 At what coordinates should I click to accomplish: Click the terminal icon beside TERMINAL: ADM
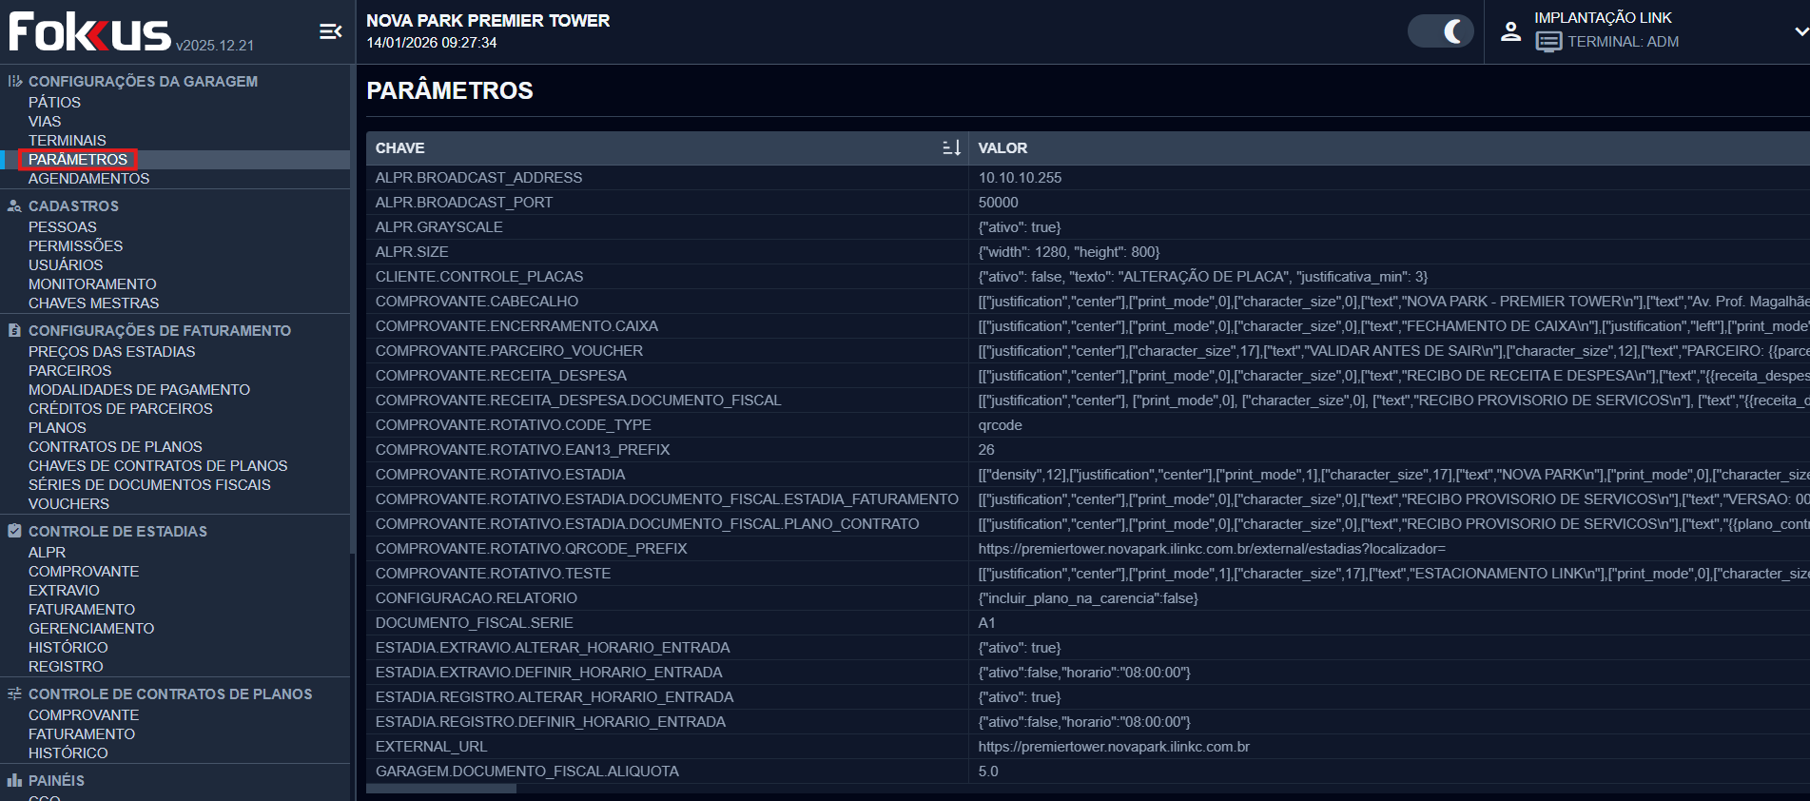click(x=1548, y=42)
